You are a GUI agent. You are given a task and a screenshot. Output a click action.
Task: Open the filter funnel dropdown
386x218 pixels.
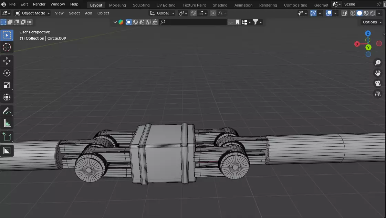point(258,22)
